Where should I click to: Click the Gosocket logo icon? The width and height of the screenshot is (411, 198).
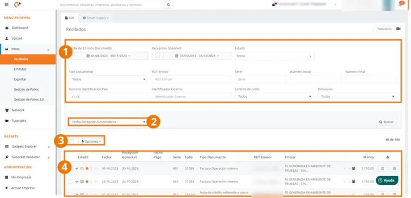pos(17,4)
